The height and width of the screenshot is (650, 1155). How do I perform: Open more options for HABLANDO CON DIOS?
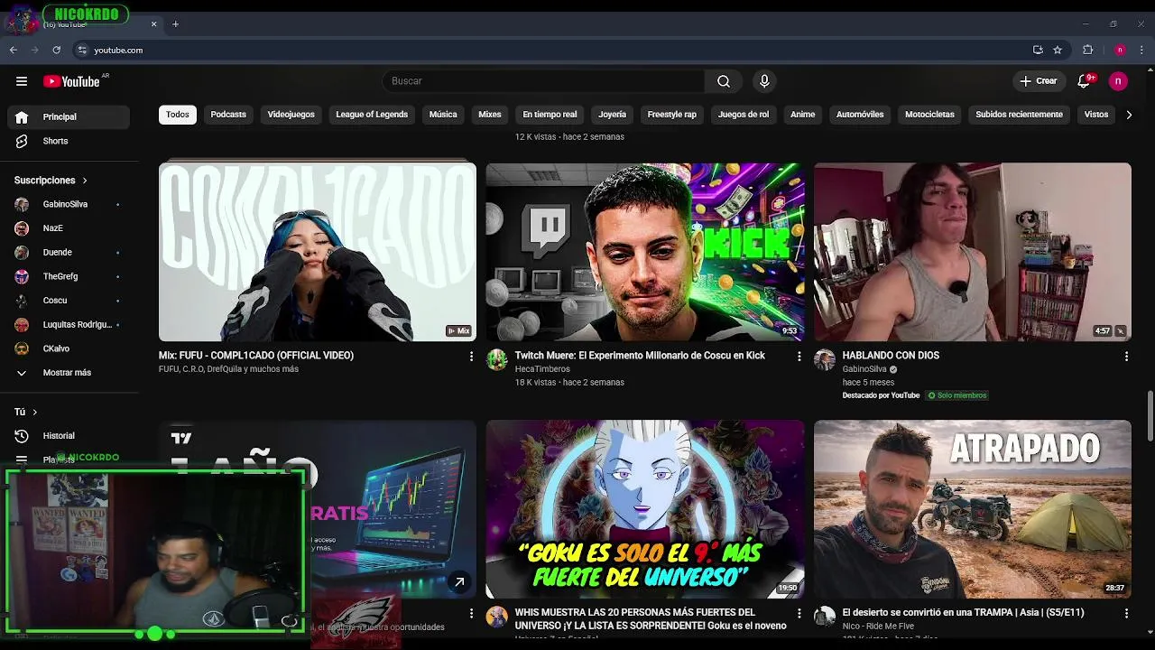(1126, 357)
